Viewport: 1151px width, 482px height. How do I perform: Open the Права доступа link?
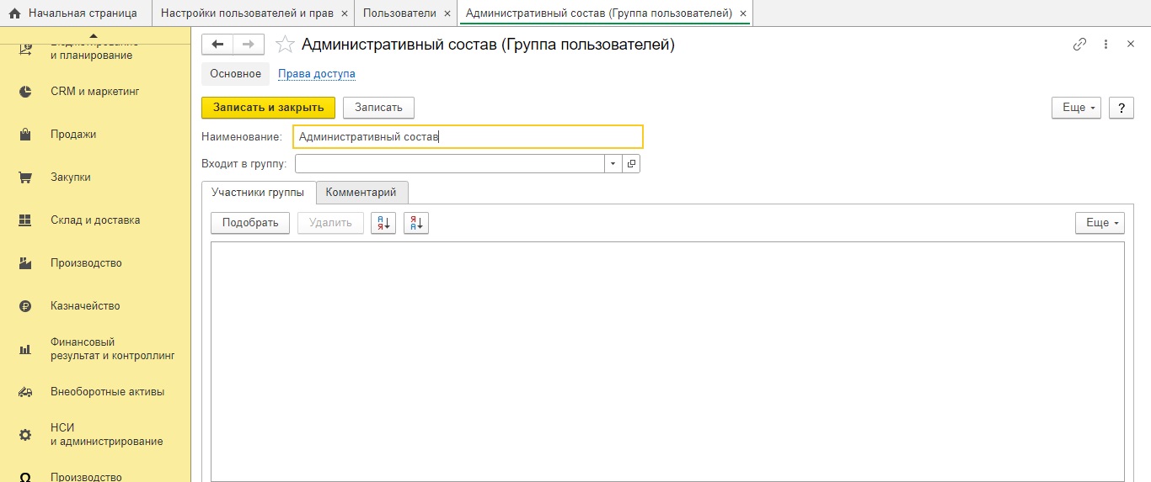click(317, 74)
